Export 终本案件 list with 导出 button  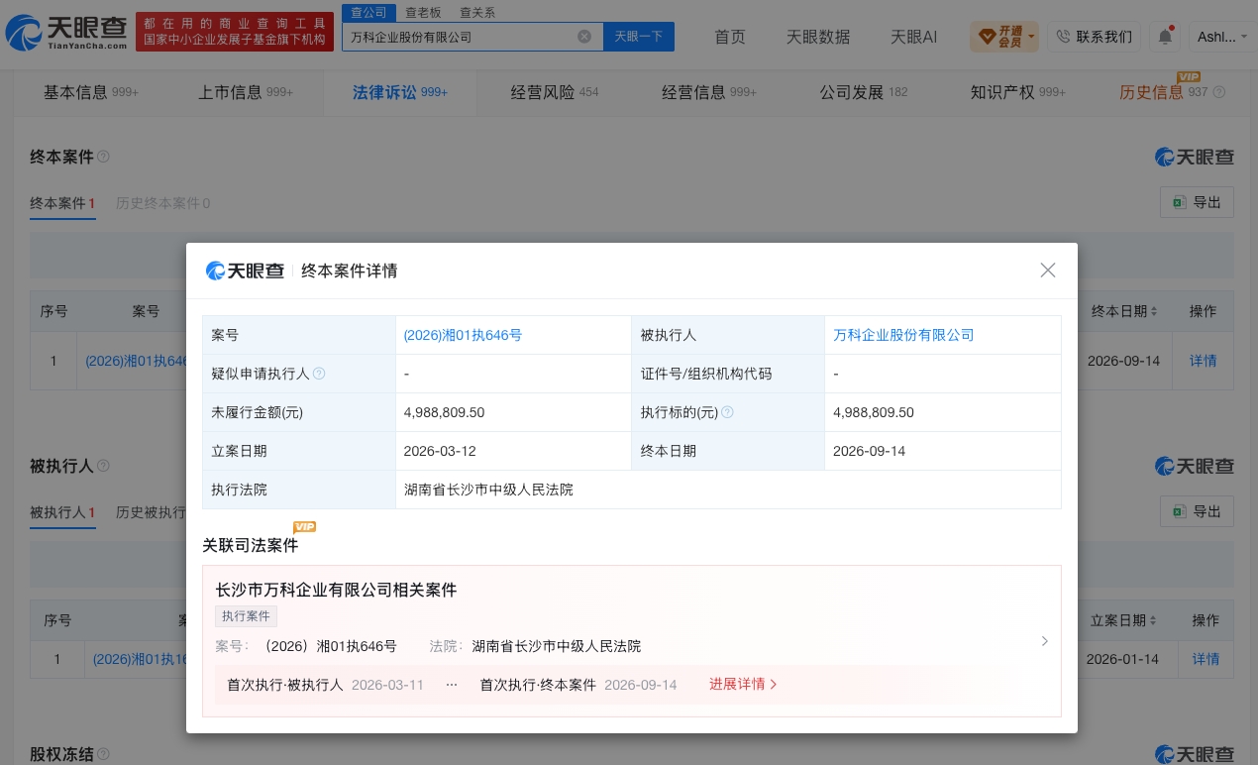[x=1197, y=202]
